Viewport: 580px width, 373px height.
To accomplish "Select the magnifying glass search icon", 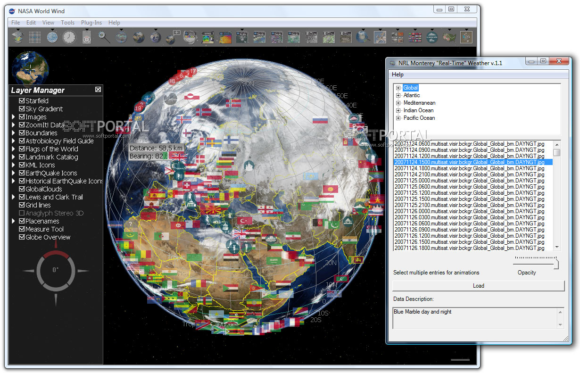I will pos(104,37).
